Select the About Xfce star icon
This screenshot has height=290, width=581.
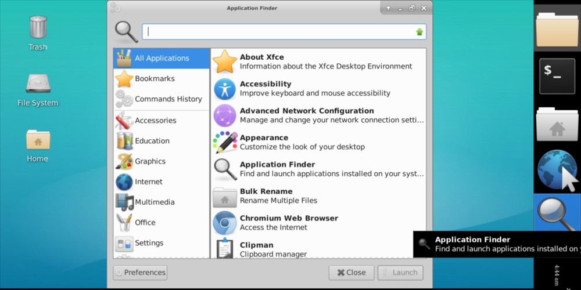[224, 61]
